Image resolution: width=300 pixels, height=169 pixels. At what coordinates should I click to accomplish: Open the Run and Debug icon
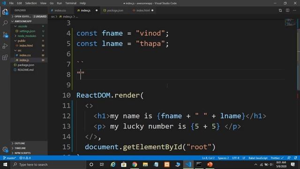pos(5,46)
